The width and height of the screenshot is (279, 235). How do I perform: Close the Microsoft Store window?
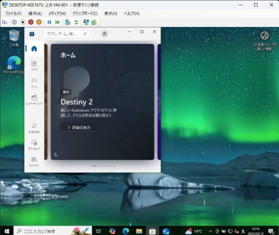[x=154, y=32]
